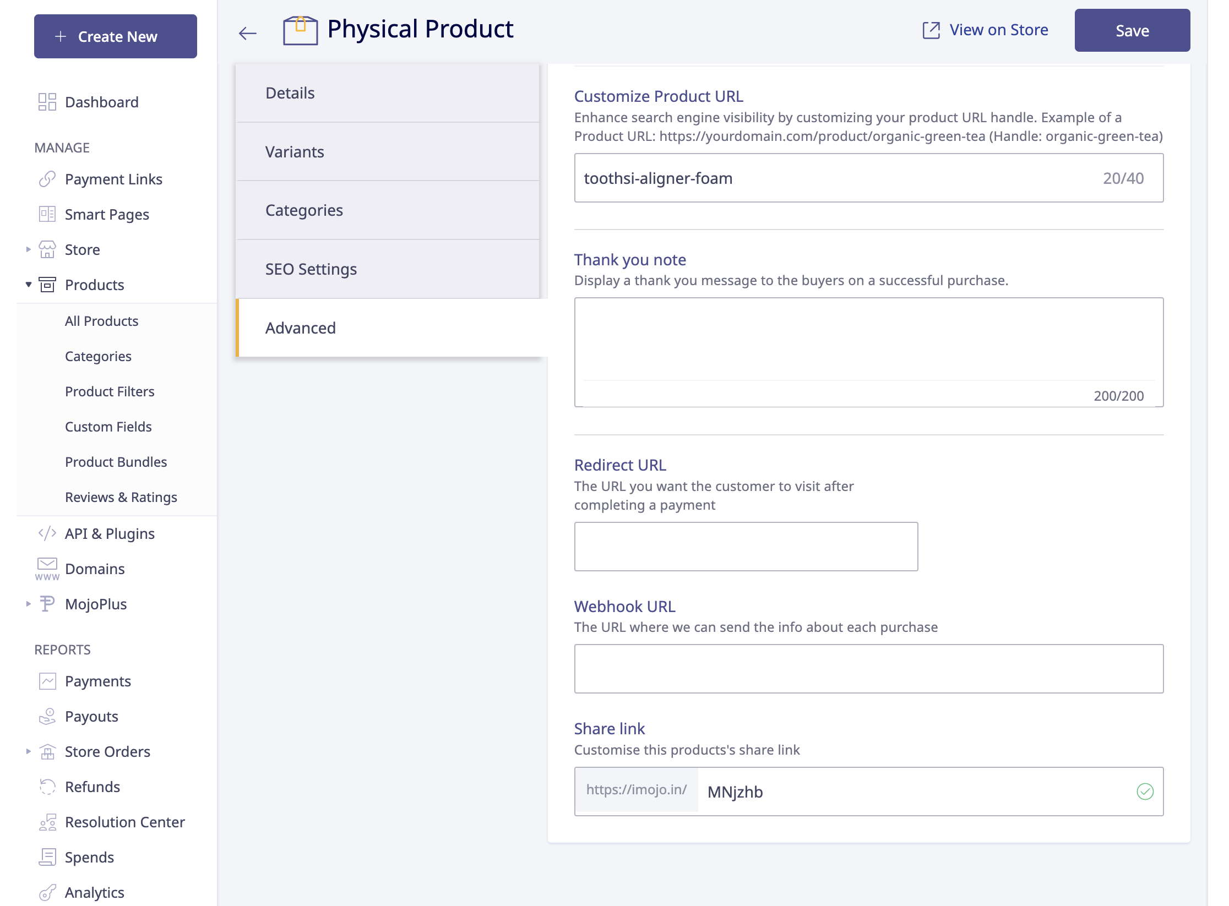This screenshot has height=906, width=1229.
Task: Click the Save button
Action: tap(1132, 30)
